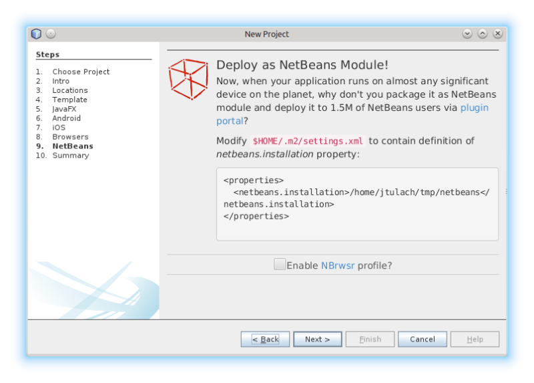The width and height of the screenshot is (534, 383).
Task: Click the red wireframe cube logo
Action: [x=188, y=79]
